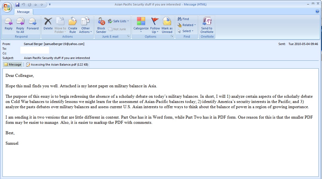The width and height of the screenshot is (322, 179).
Task: Forward this email message
Action: [x=33, y=25]
